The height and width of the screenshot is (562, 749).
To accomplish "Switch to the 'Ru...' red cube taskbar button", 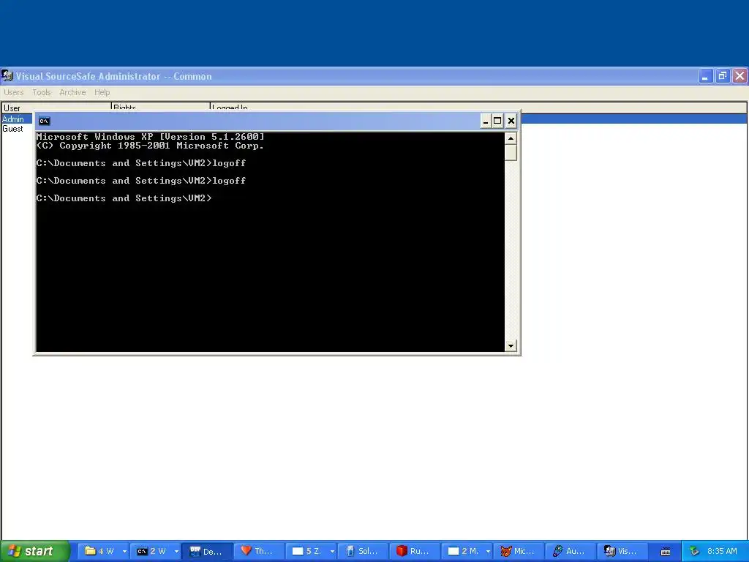I will (415, 552).
